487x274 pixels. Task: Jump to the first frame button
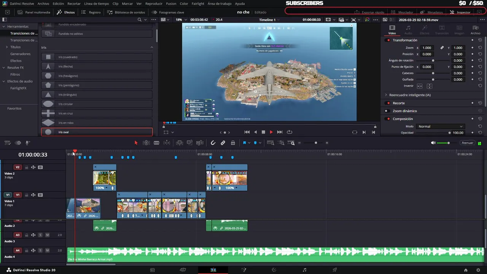[x=247, y=132]
